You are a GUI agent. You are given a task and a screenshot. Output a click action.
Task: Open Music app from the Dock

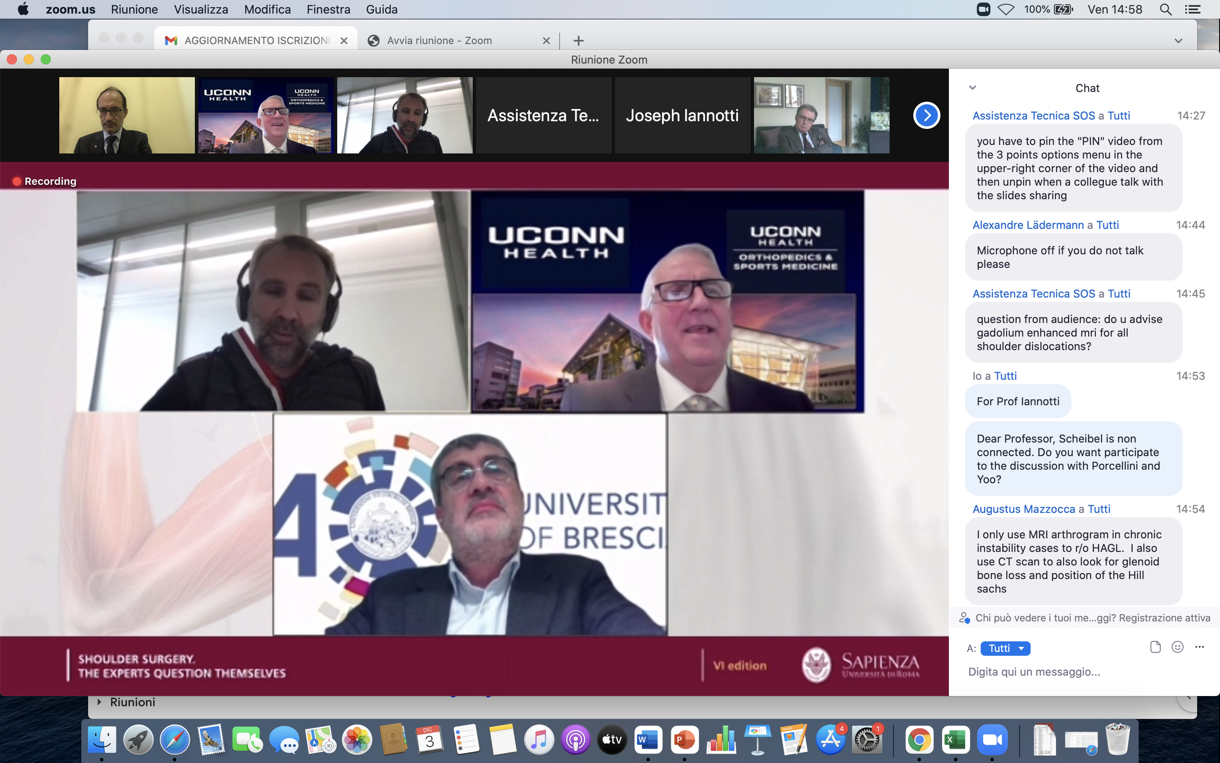coord(539,740)
